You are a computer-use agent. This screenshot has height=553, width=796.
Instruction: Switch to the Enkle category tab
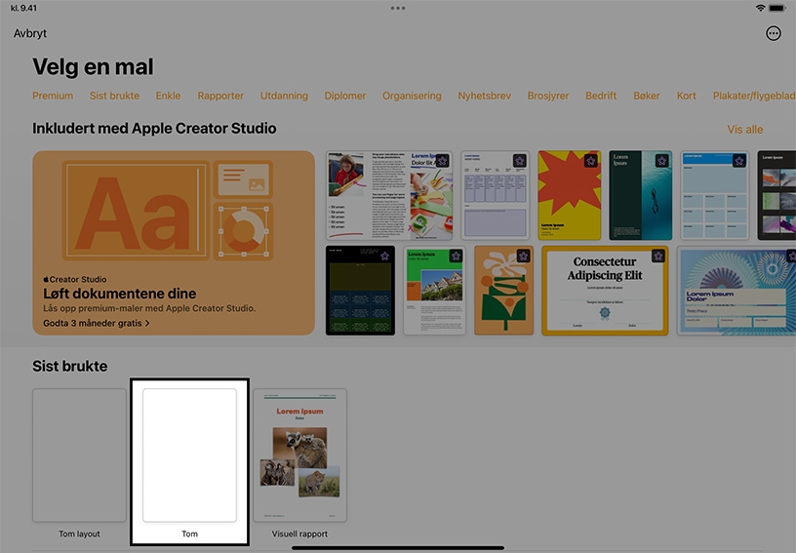coord(168,96)
